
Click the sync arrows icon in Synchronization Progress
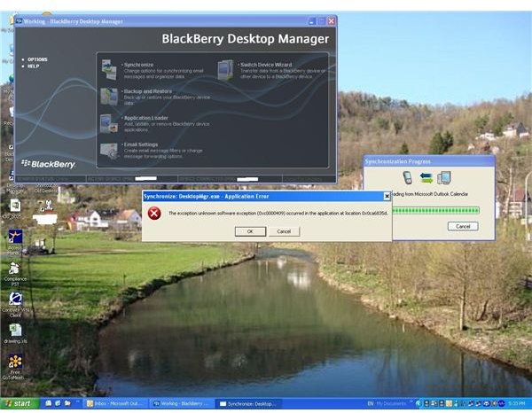(x=426, y=177)
